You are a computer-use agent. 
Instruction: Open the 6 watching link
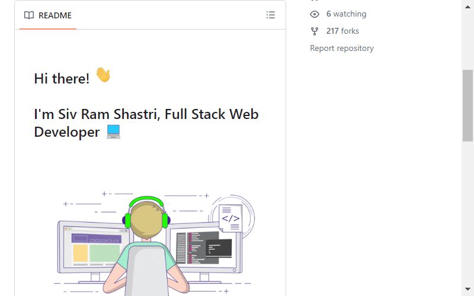pos(346,14)
